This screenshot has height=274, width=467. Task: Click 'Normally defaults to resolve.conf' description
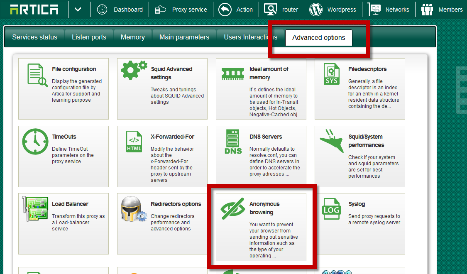(x=275, y=161)
